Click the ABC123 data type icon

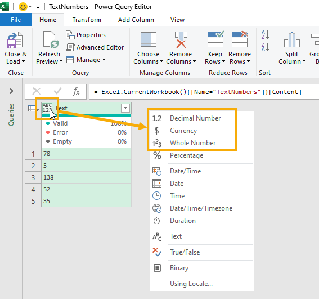click(47, 108)
